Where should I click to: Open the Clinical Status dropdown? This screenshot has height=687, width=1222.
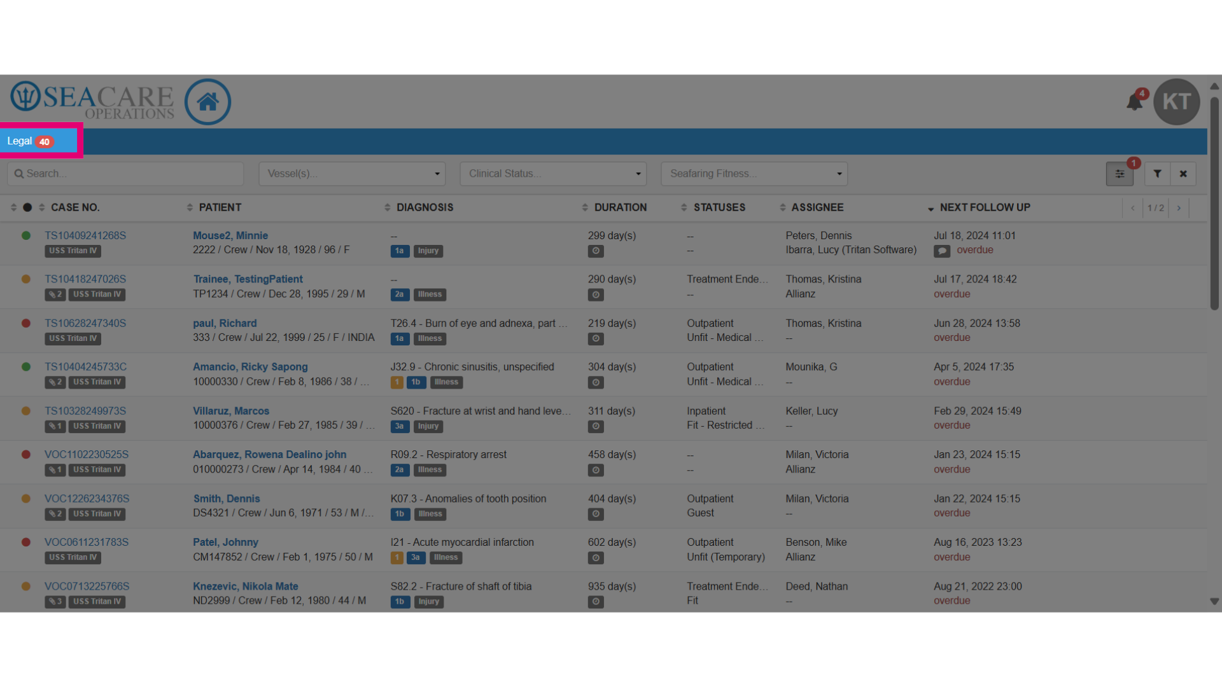tap(553, 174)
